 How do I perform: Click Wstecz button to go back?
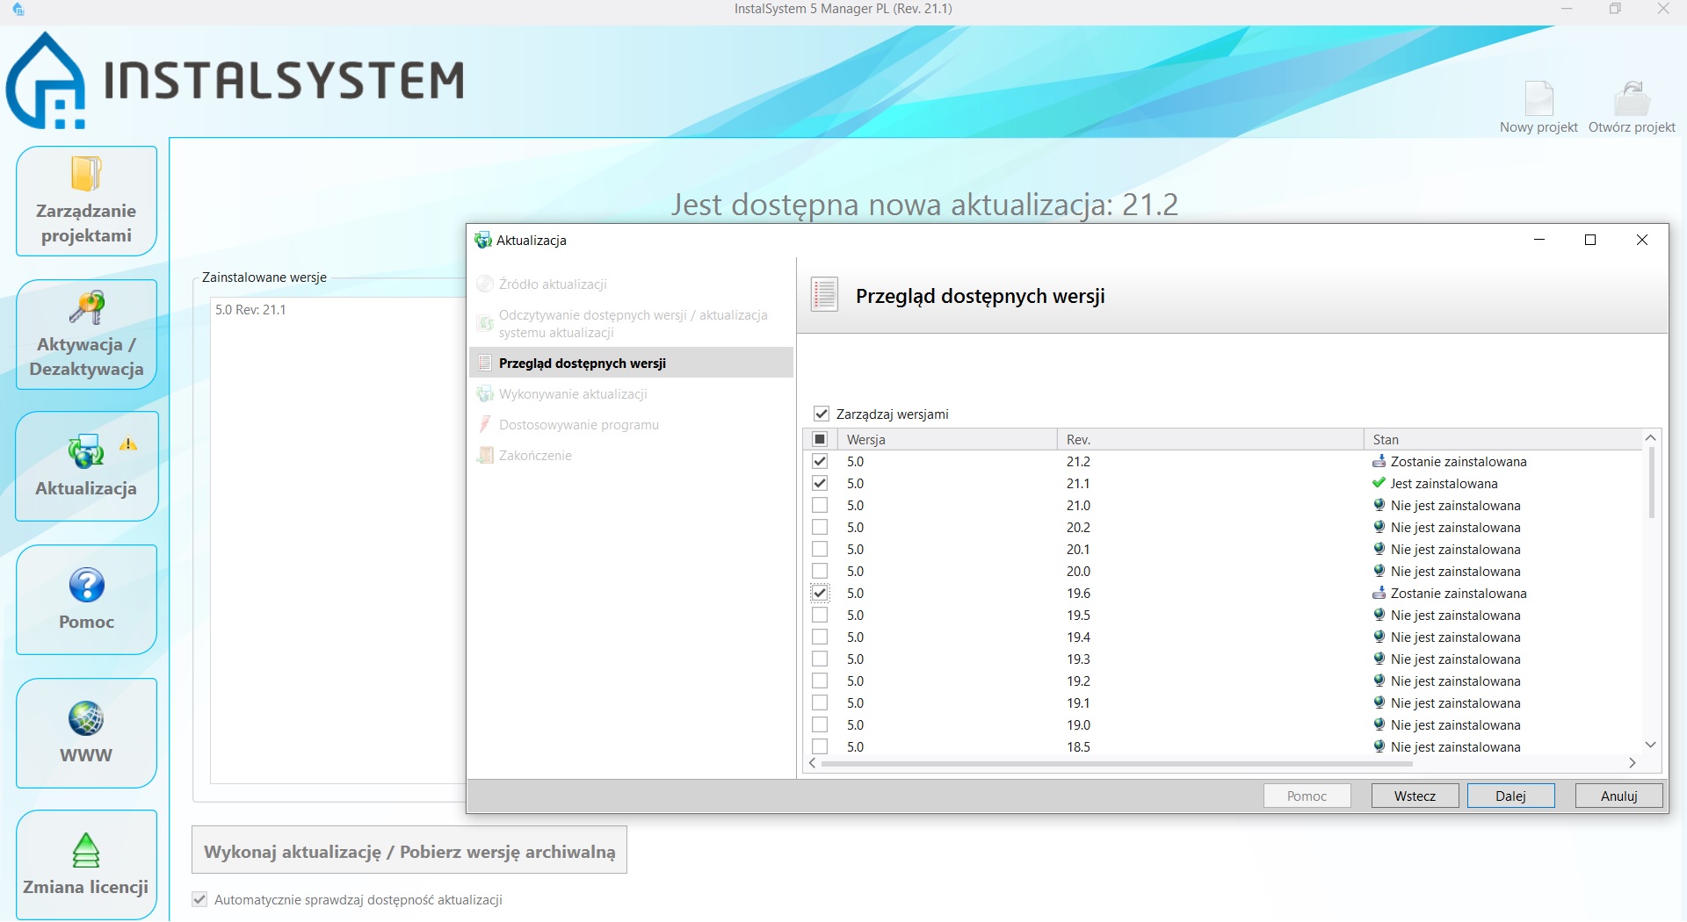tap(1415, 796)
